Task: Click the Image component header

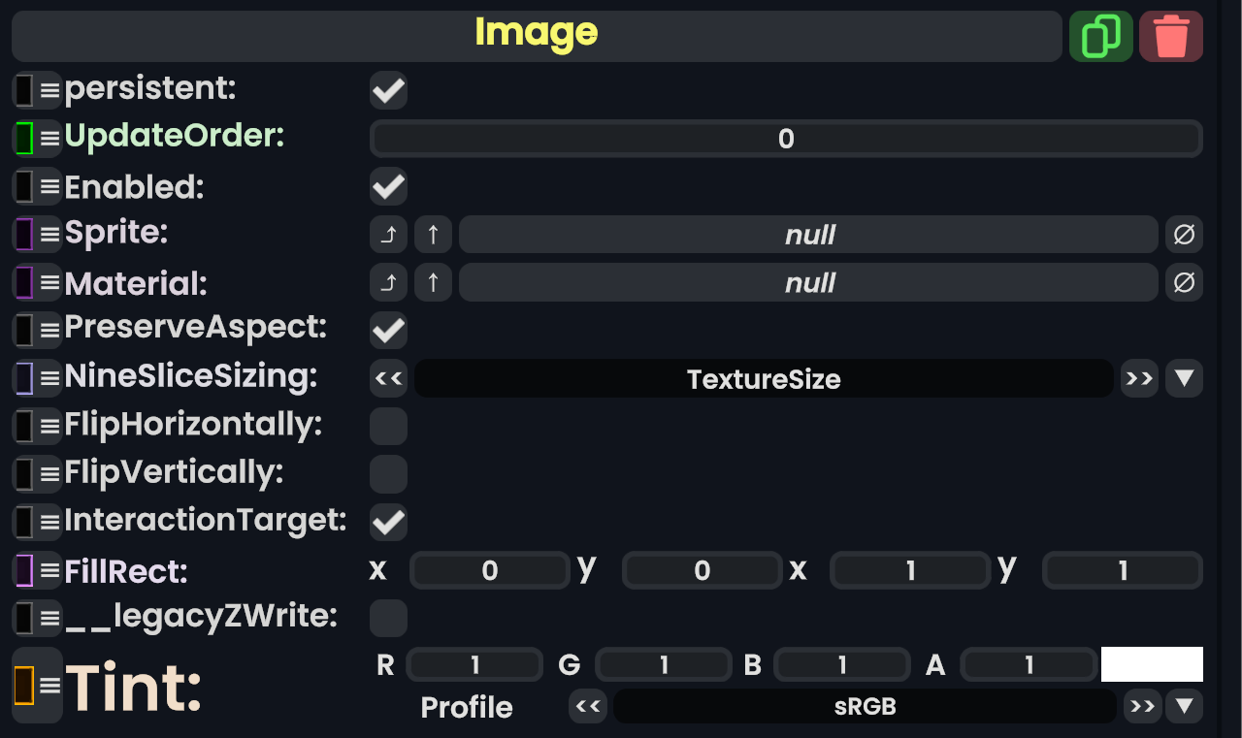Action: tap(536, 36)
